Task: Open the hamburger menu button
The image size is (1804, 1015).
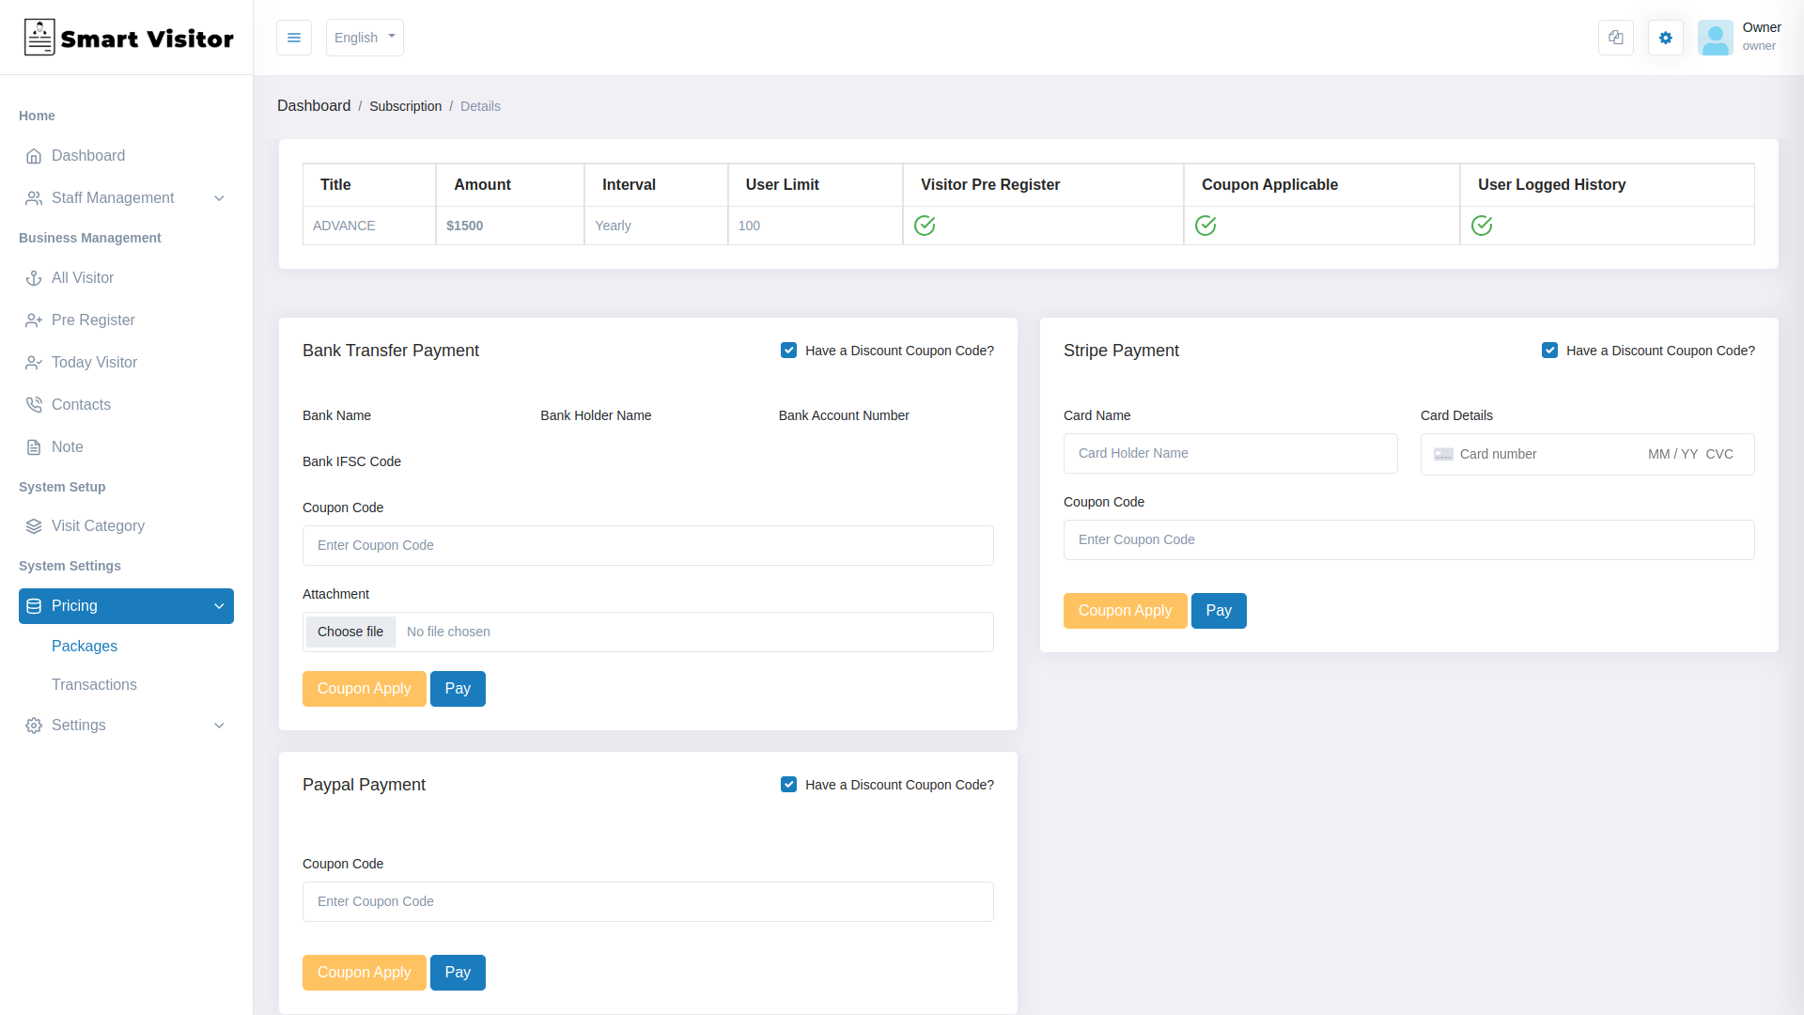Action: (x=294, y=38)
